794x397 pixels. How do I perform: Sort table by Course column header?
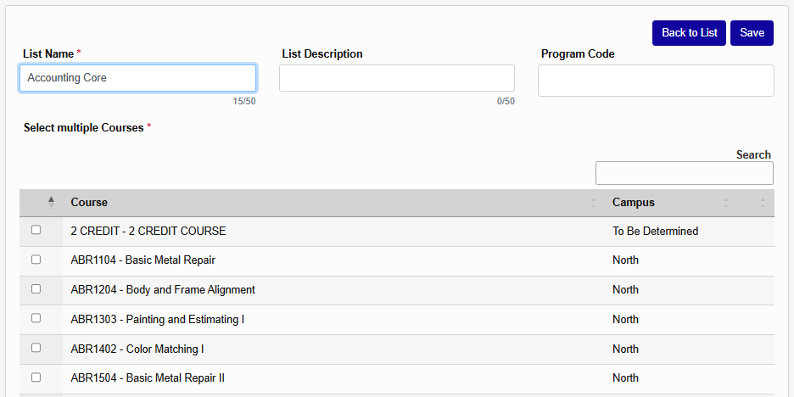point(89,203)
